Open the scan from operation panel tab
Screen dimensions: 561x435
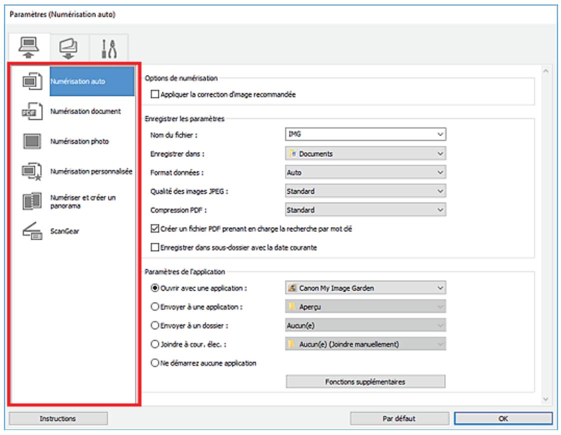[x=69, y=48]
